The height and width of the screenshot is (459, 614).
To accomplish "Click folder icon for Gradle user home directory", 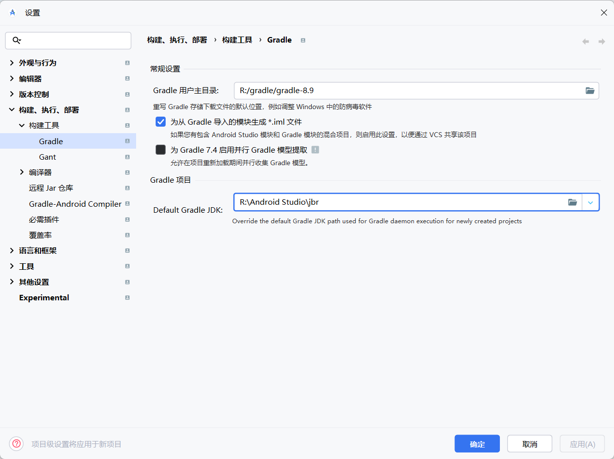I will click(x=590, y=91).
